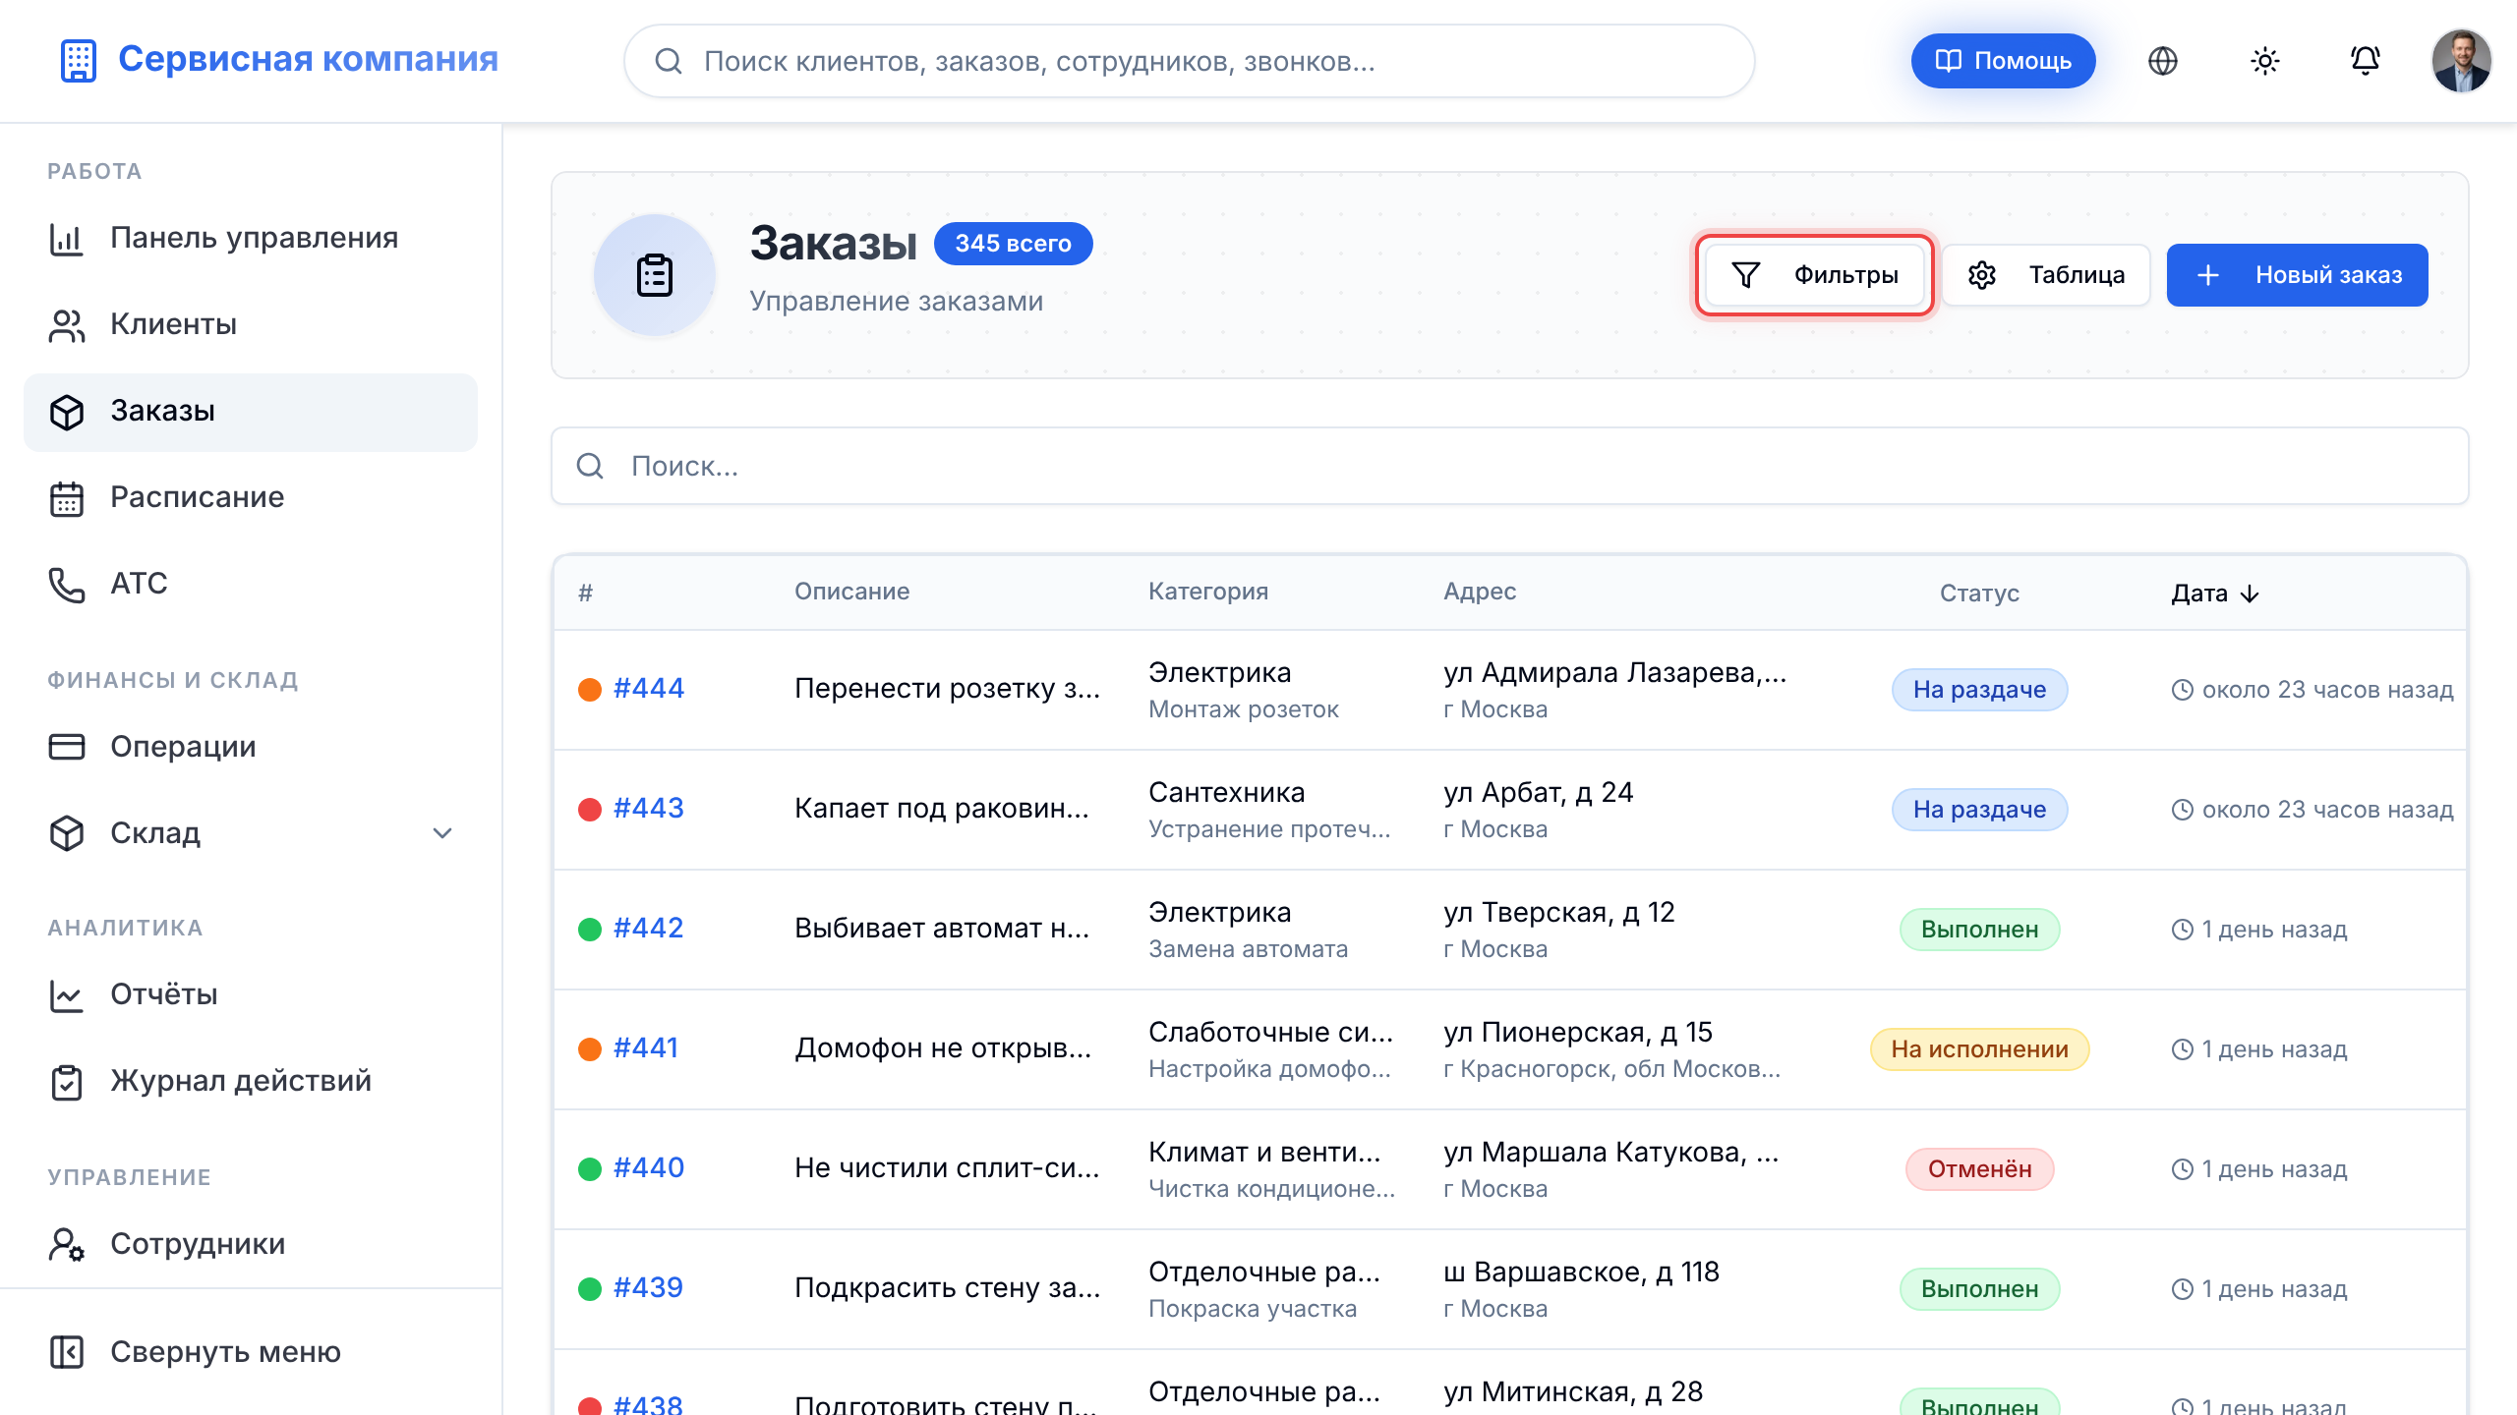The image size is (2517, 1415).
Task: Sort by Дата column header
Action: point(2215,594)
